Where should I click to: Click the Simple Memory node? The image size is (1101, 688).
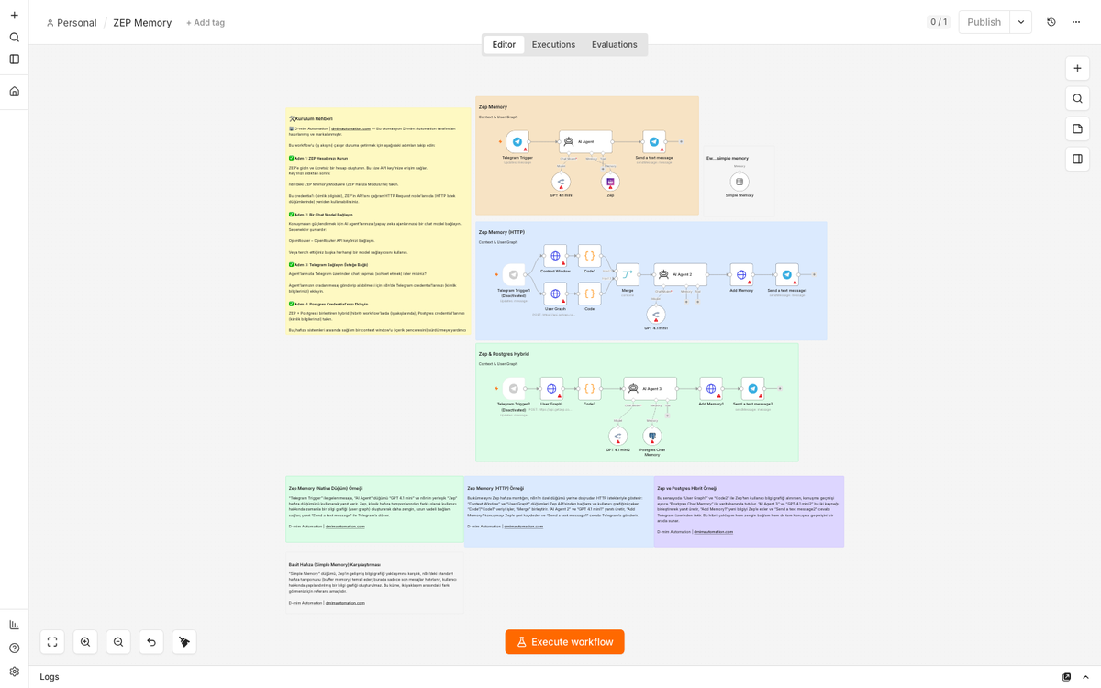(740, 182)
